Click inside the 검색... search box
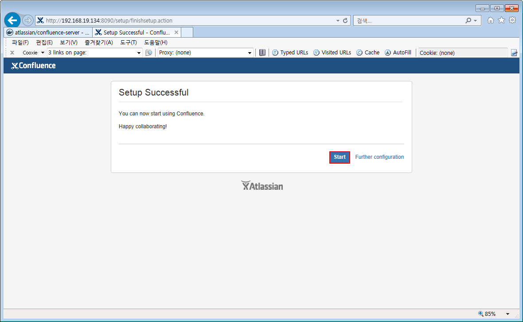The image size is (523, 322). [409, 21]
